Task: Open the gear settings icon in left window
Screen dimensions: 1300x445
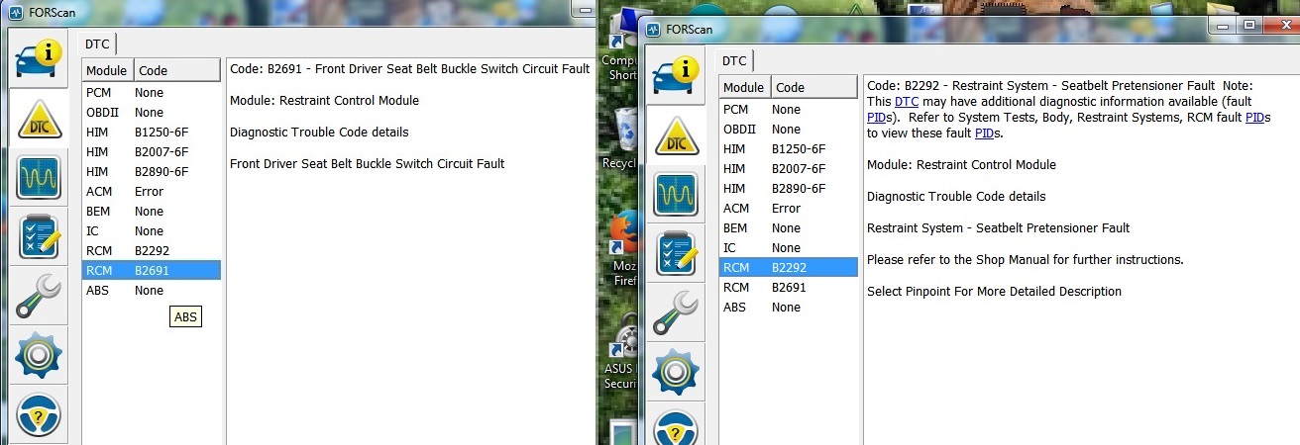Action: click(39, 355)
